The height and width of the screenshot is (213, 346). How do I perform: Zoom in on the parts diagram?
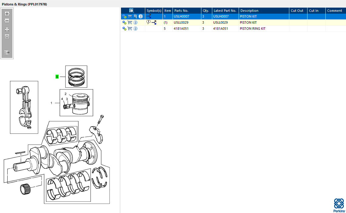pos(7,14)
